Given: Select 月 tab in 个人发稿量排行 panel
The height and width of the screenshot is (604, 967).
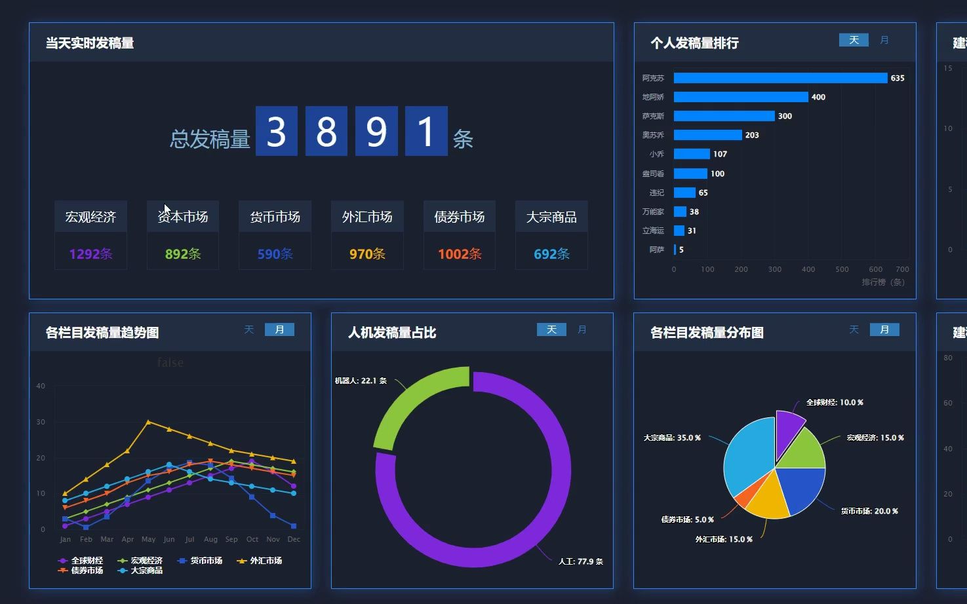Looking at the screenshot, I should (x=884, y=40).
